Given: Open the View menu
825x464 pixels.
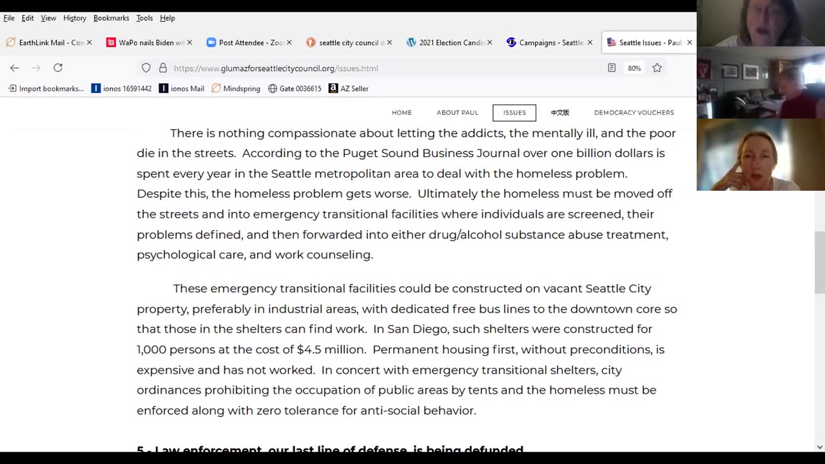Looking at the screenshot, I should pos(48,18).
